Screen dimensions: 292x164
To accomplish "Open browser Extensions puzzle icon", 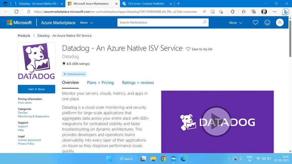I will tap(233, 12).
